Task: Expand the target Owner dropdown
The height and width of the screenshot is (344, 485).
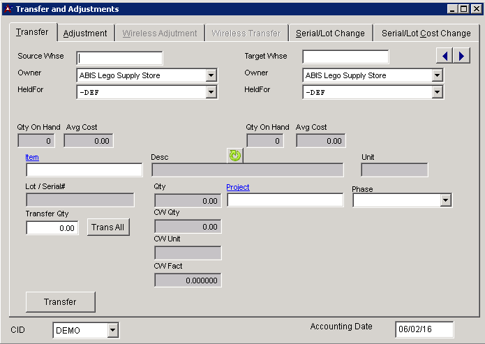Action: [x=437, y=76]
